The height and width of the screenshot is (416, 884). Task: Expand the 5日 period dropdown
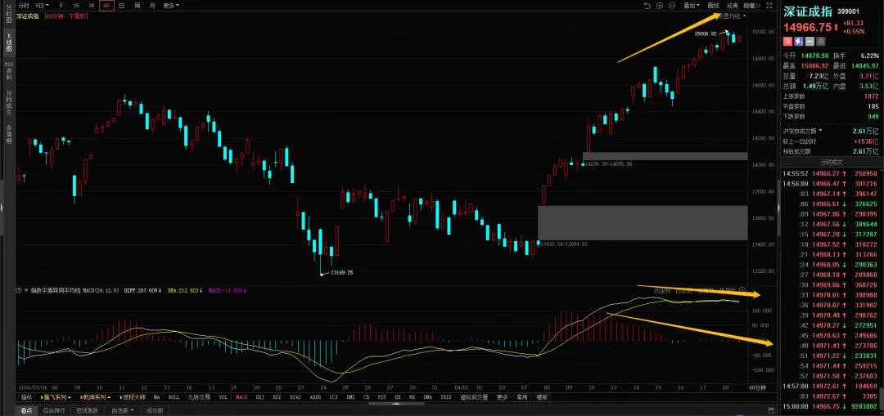click(42, 5)
